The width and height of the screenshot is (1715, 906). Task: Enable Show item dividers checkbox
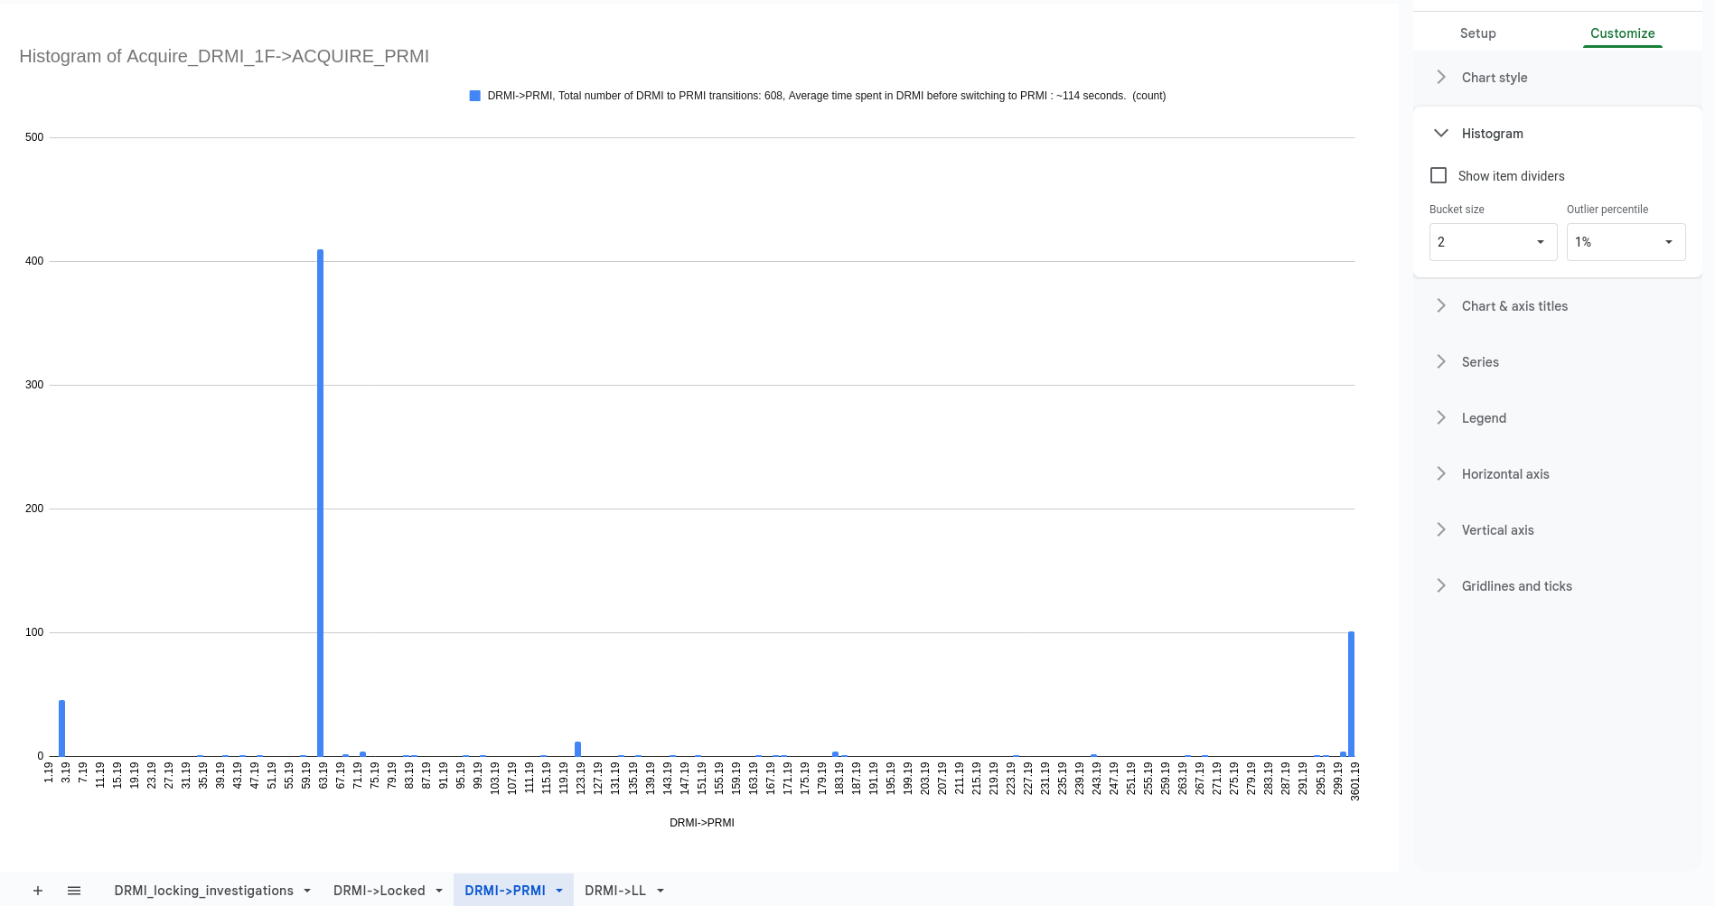click(1439, 175)
